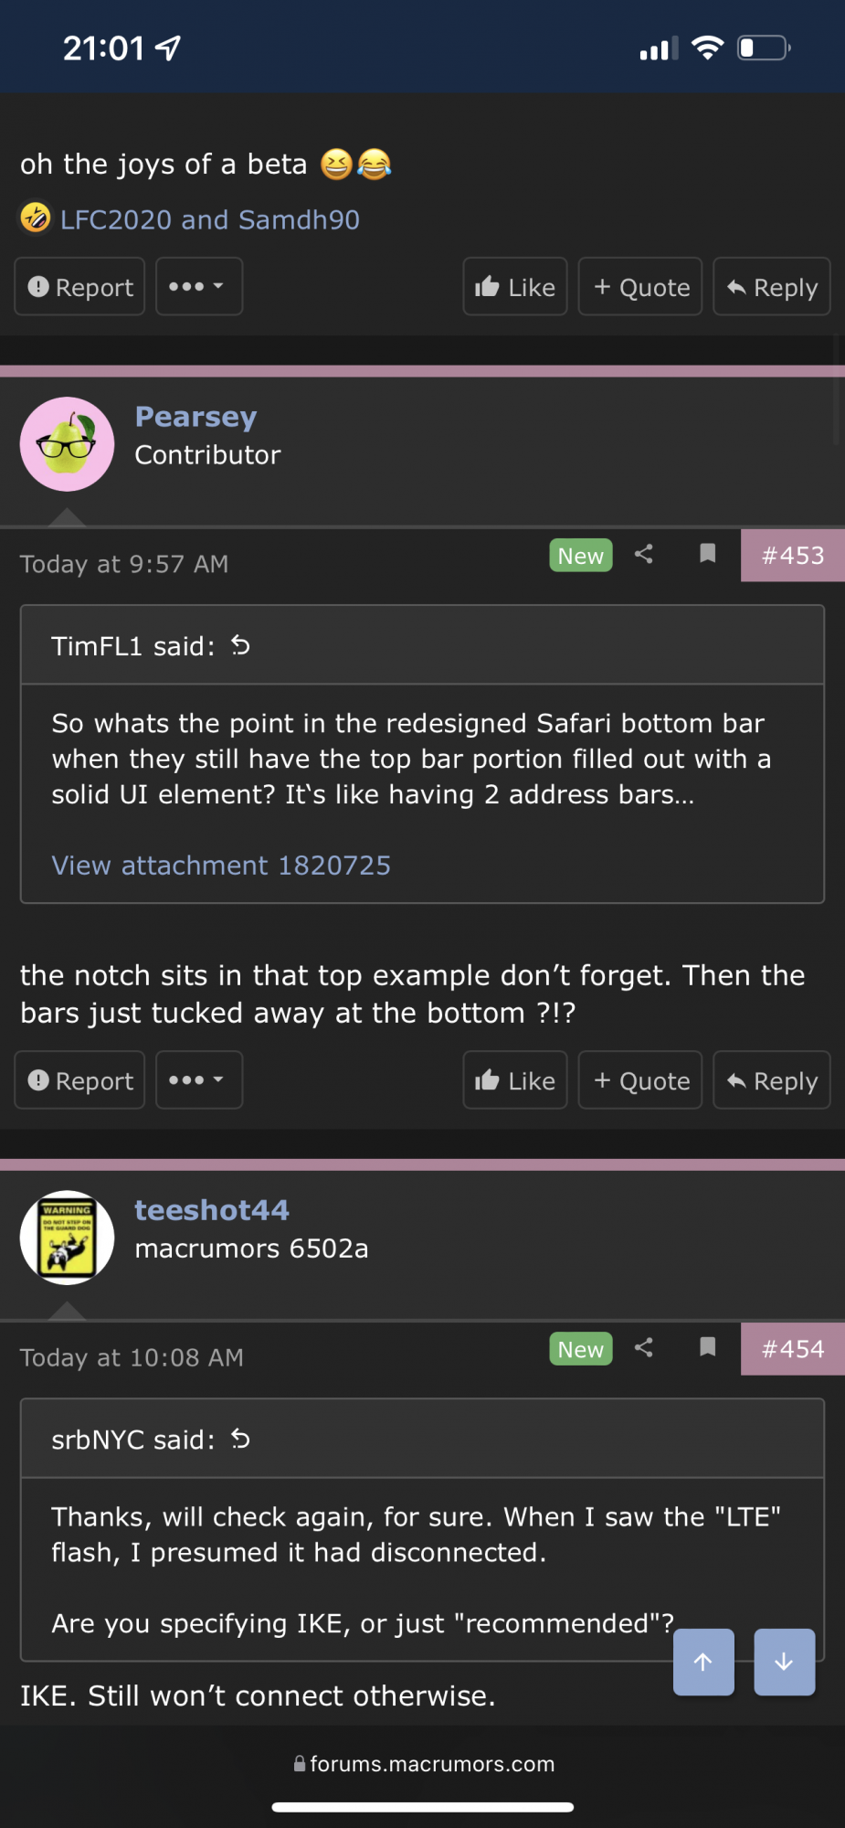
Task: Open more options dropdown under Pearsey's post
Action: [x=199, y=1079]
